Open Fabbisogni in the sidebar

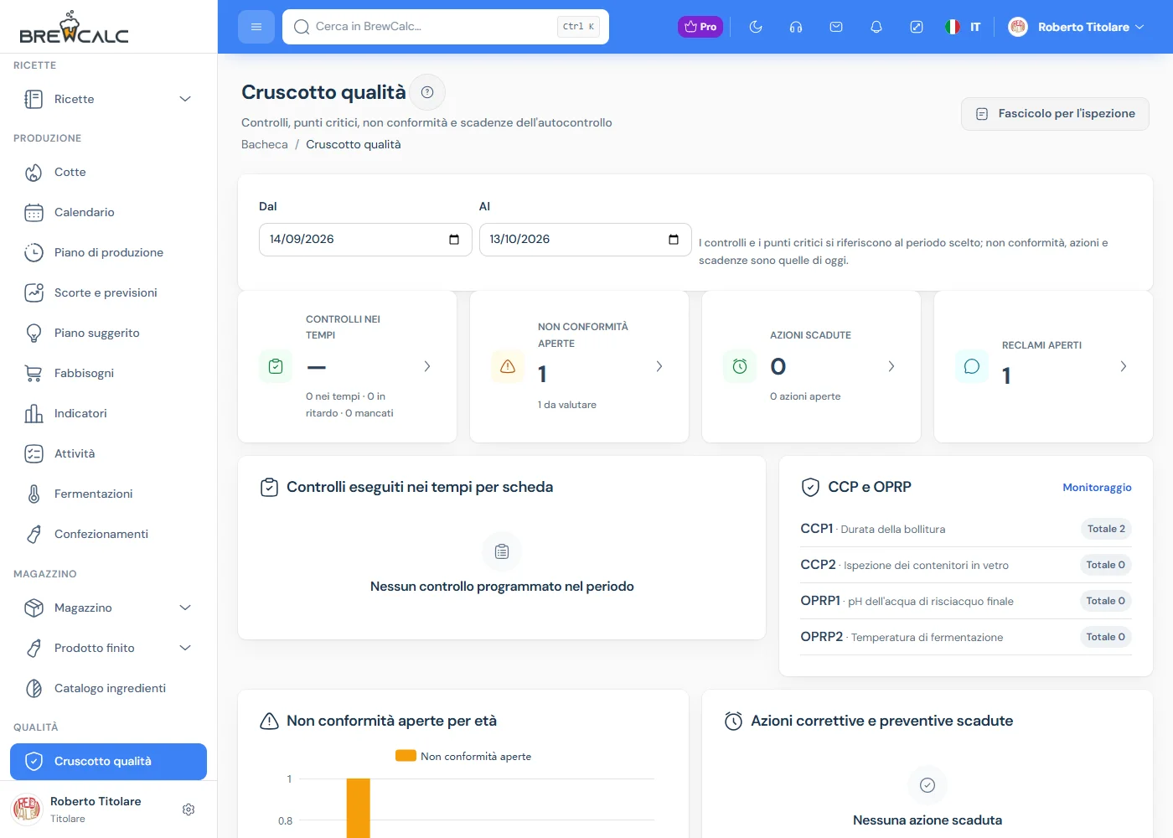[109, 373]
